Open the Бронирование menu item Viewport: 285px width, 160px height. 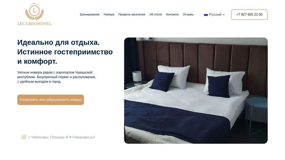point(90,15)
